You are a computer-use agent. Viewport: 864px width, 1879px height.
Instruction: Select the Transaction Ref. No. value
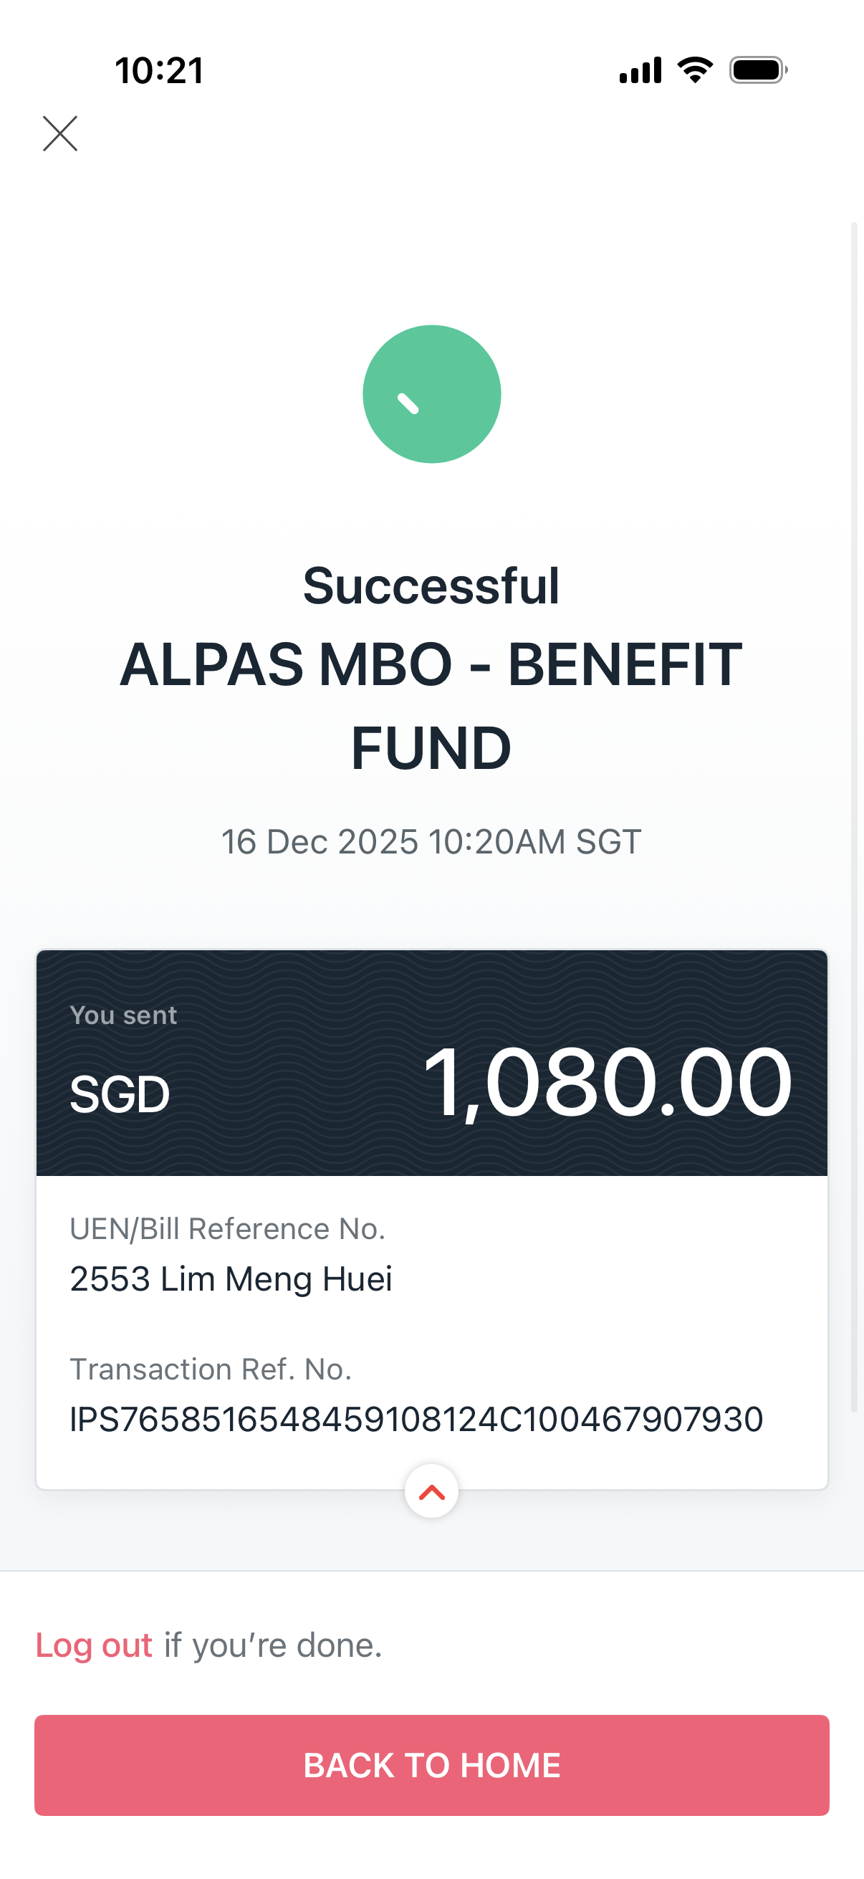[416, 1420]
